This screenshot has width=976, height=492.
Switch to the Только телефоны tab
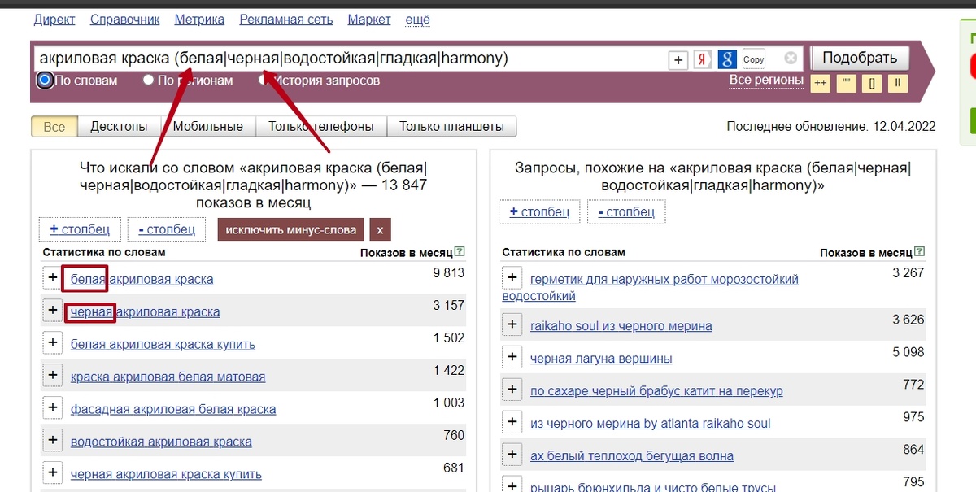tap(320, 126)
